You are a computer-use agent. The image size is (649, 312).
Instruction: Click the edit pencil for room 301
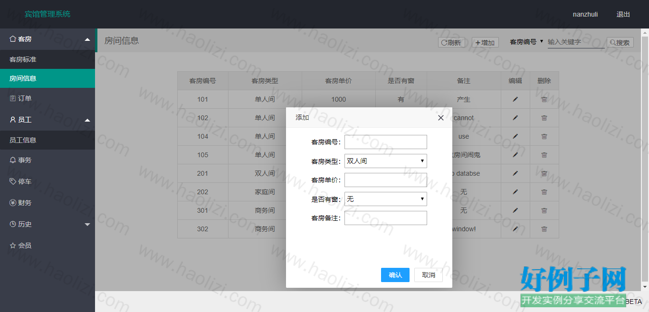[515, 210]
